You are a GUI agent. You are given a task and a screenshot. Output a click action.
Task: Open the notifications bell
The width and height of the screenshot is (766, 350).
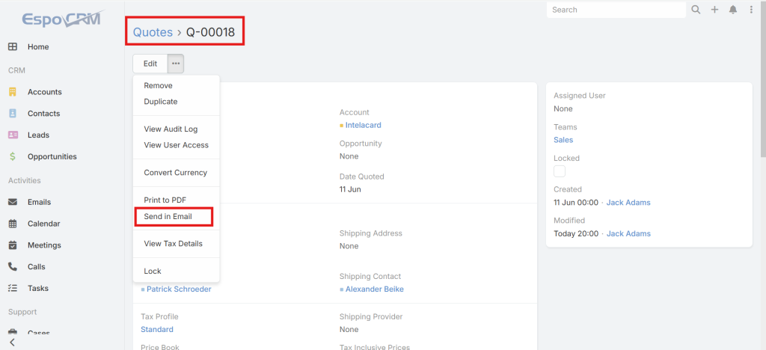pyautogui.click(x=733, y=10)
